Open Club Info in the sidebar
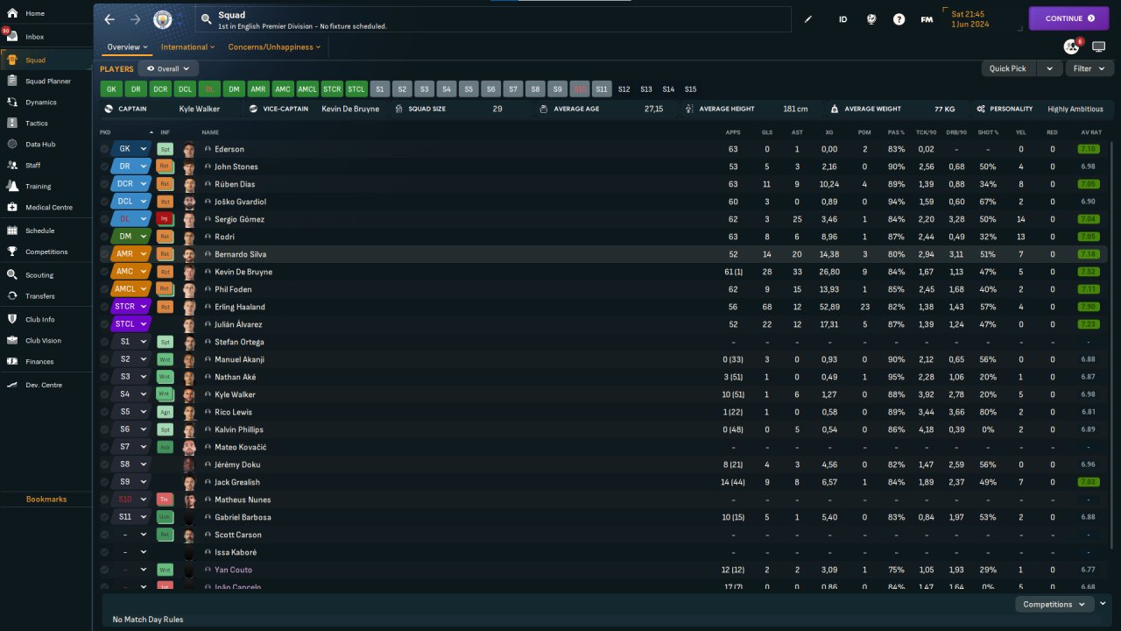1121x631 pixels. [40, 319]
